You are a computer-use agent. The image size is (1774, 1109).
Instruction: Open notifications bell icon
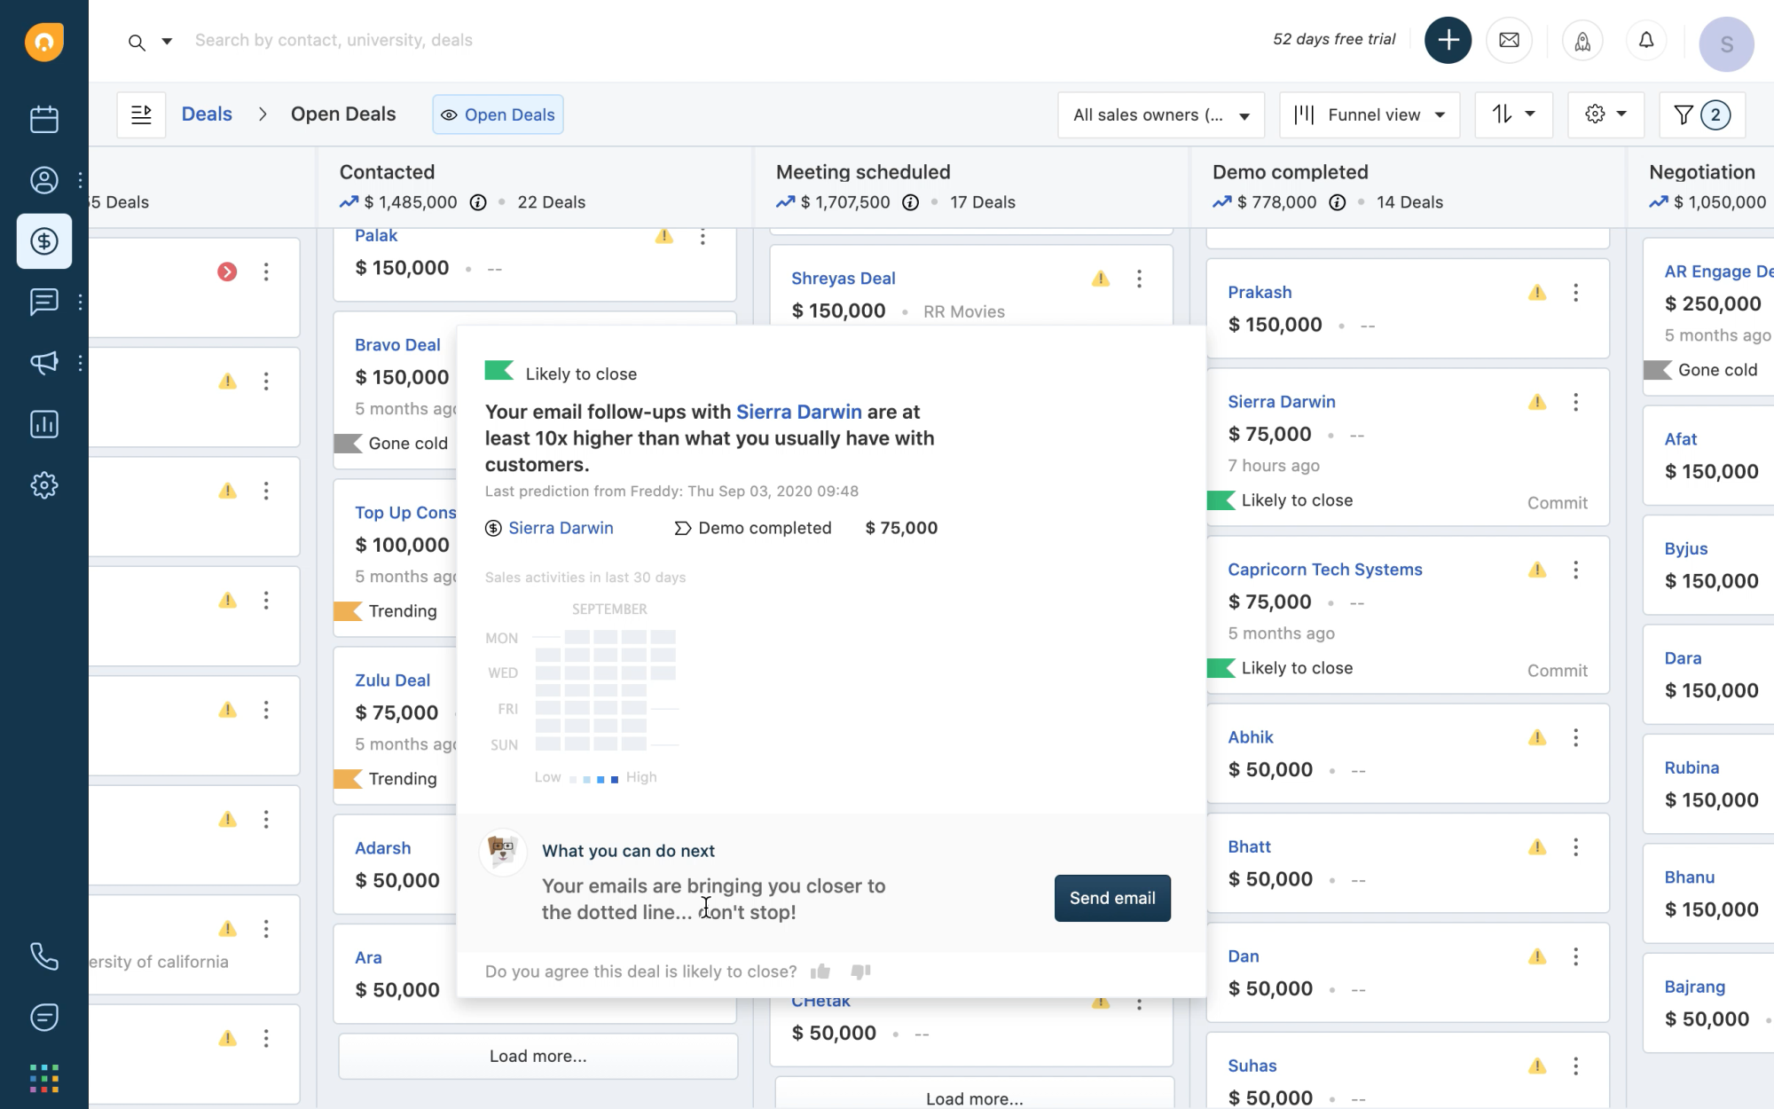pyautogui.click(x=1646, y=41)
